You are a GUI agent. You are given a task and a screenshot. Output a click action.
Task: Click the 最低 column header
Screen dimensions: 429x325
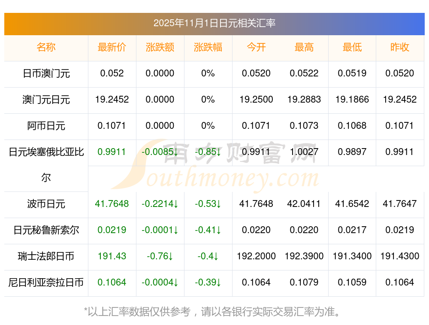pos(352,47)
